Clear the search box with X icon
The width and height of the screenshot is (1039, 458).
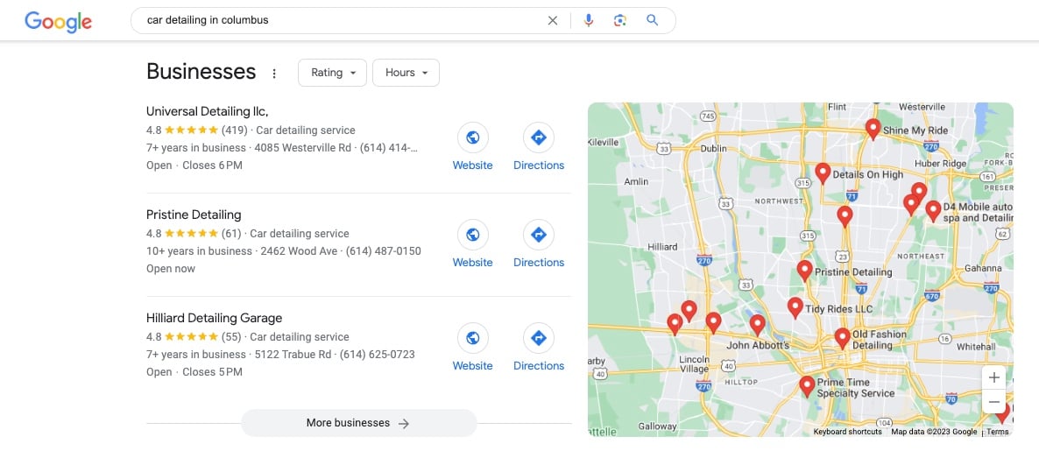(553, 20)
